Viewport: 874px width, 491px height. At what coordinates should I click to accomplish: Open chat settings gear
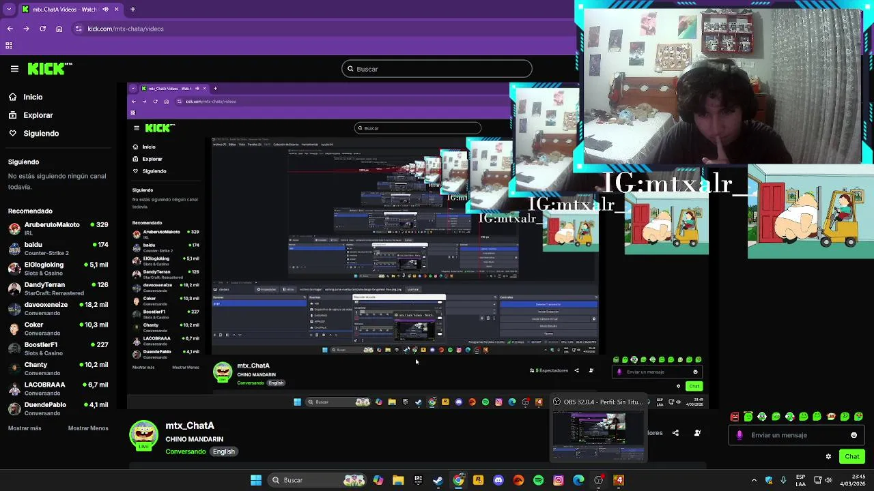pyautogui.click(x=829, y=456)
